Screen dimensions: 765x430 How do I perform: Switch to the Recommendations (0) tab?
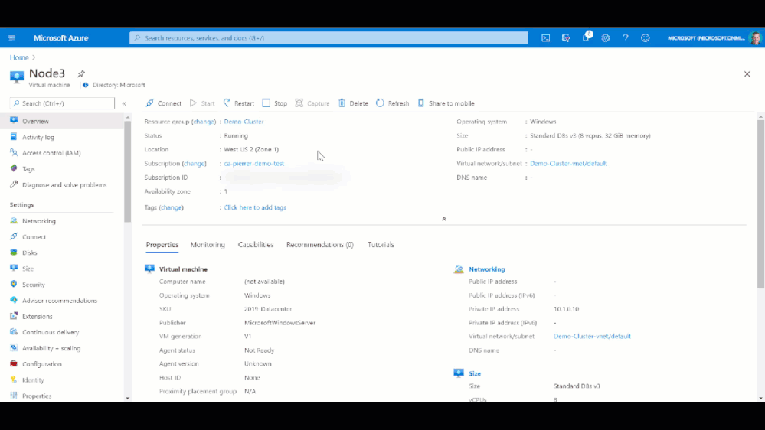click(x=319, y=245)
